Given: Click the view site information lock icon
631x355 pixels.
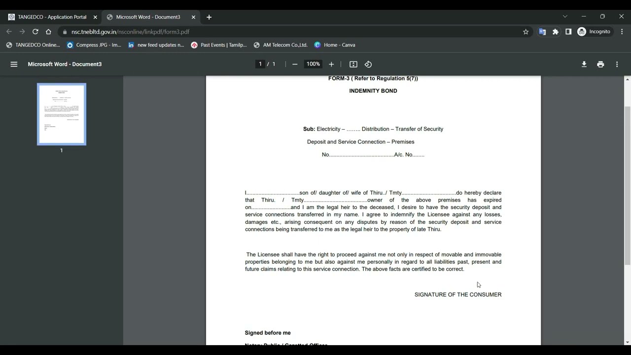Looking at the screenshot, I should tap(64, 32).
